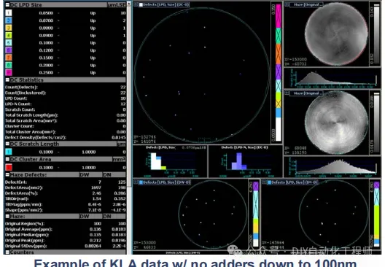This screenshot has width=385, height=267.
Task: Click the window icon of top Haze map
Action: [287, 4]
